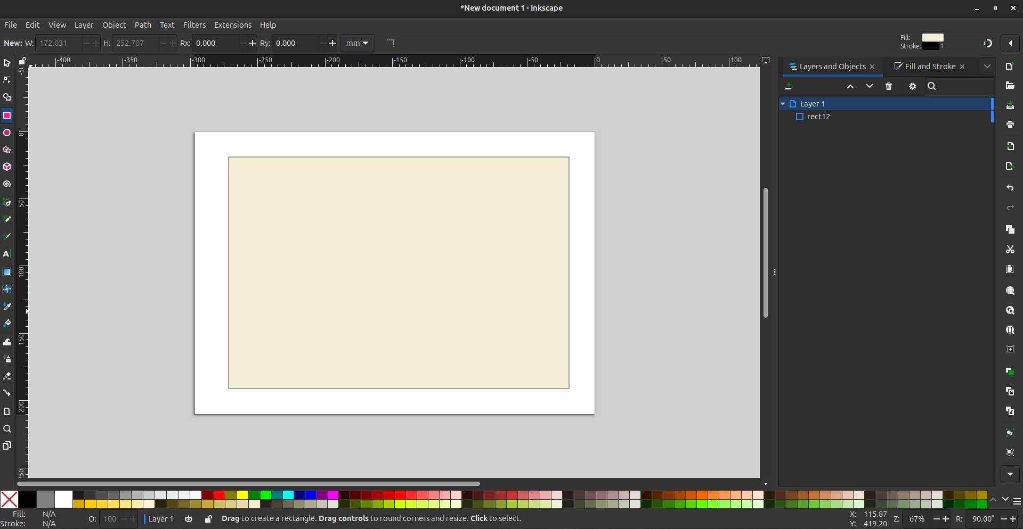Click the Fill color indicator top right
Image resolution: width=1023 pixels, height=529 pixels.
[x=933, y=37]
